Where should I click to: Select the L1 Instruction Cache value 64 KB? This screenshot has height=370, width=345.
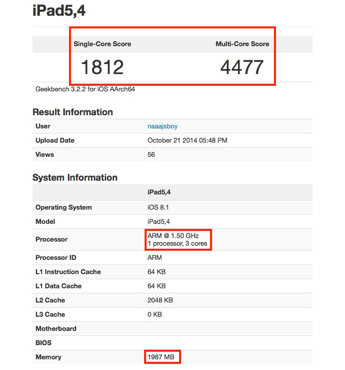point(157,272)
